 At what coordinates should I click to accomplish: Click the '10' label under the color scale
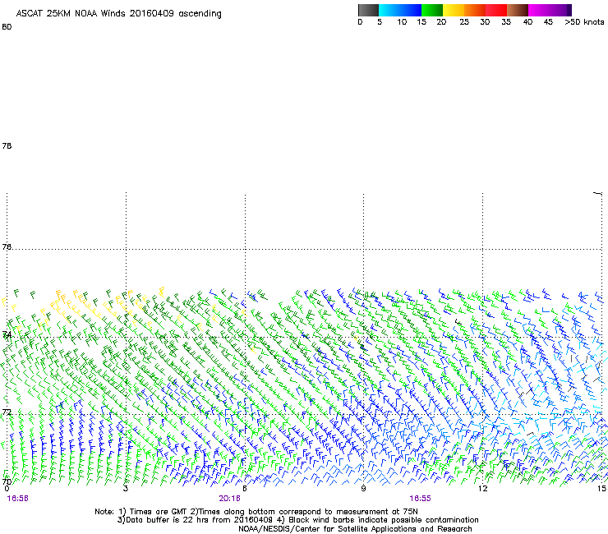point(402,22)
